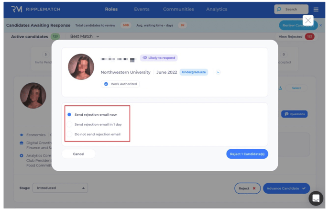Click the Likely to respond badge
This screenshot has width=329, height=209.
158,58
